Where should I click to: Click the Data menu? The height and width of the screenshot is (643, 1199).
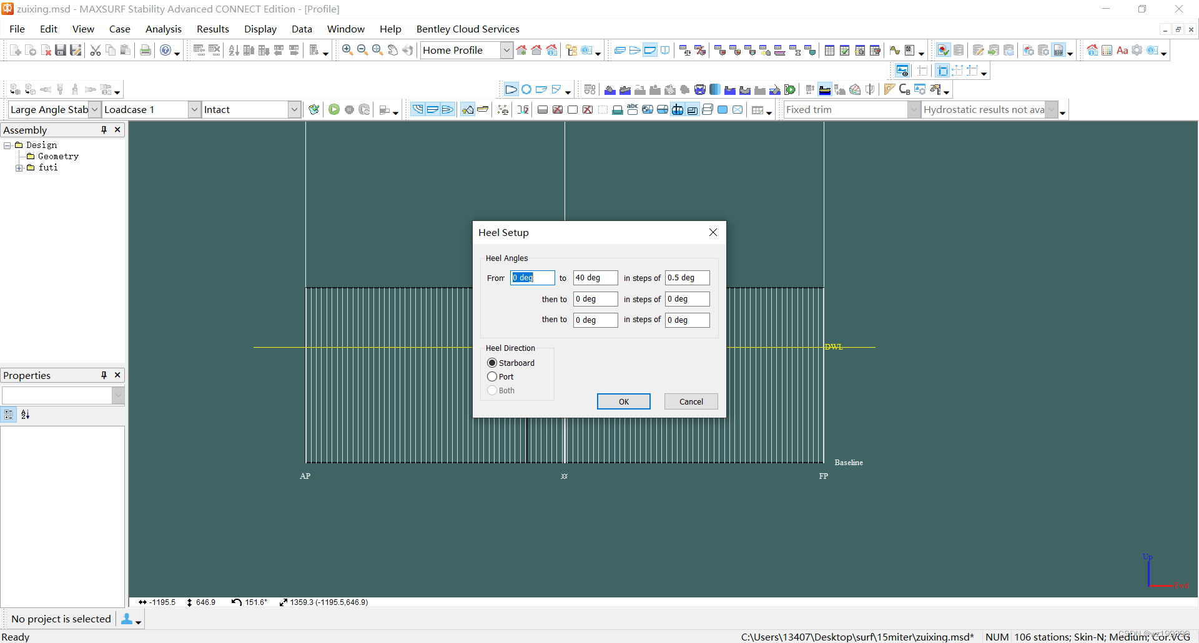(302, 29)
